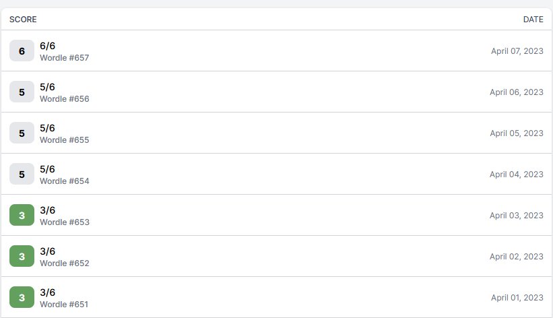Select the SCORE column header
Image resolution: width=553 pixels, height=318 pixels.
23,20
